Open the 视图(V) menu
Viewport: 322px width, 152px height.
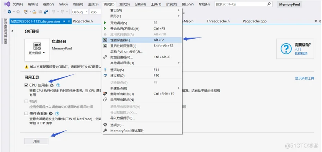pyautogui.click(x=49, y=4)
